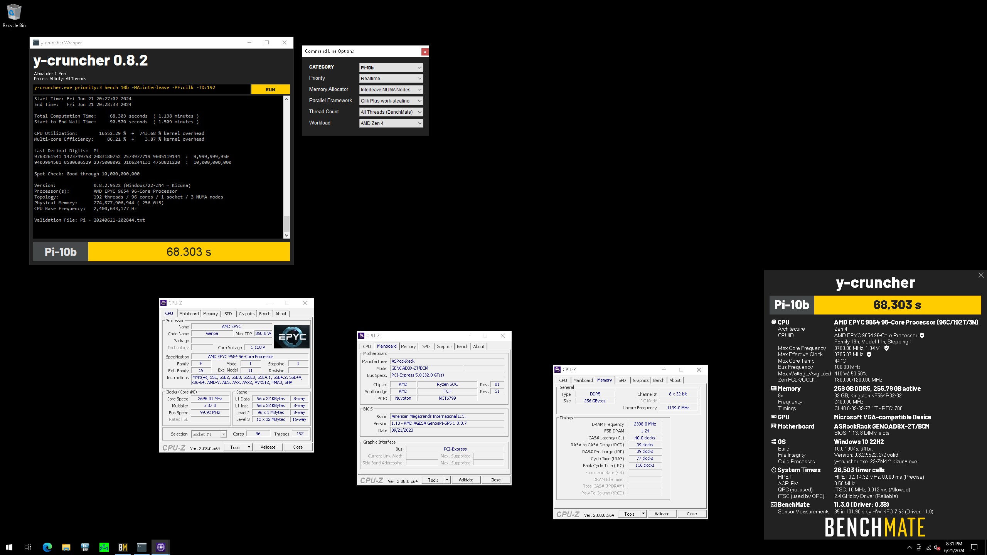Click the yellow RUN button

270,89
